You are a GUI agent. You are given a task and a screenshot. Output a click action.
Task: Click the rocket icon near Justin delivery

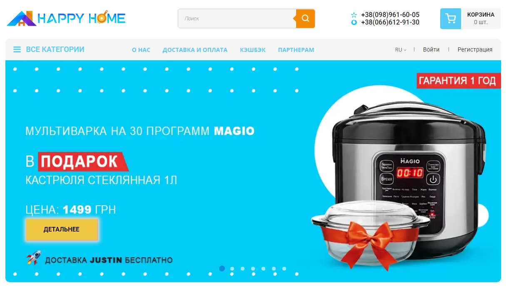click(34, 258)
